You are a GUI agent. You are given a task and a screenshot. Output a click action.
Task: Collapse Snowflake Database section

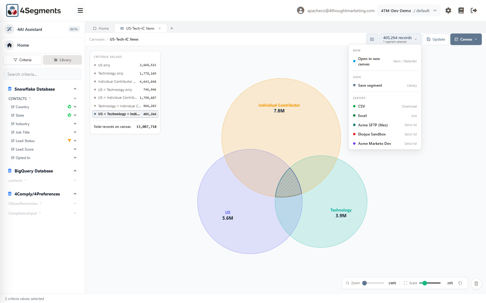click(75, 89)
